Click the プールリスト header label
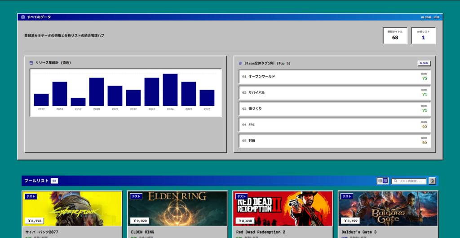This screenshot has width=460, height=238. (36, 181)
